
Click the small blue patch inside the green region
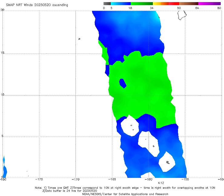point(123,84)
